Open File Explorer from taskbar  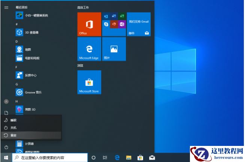(x=129, y=158)
